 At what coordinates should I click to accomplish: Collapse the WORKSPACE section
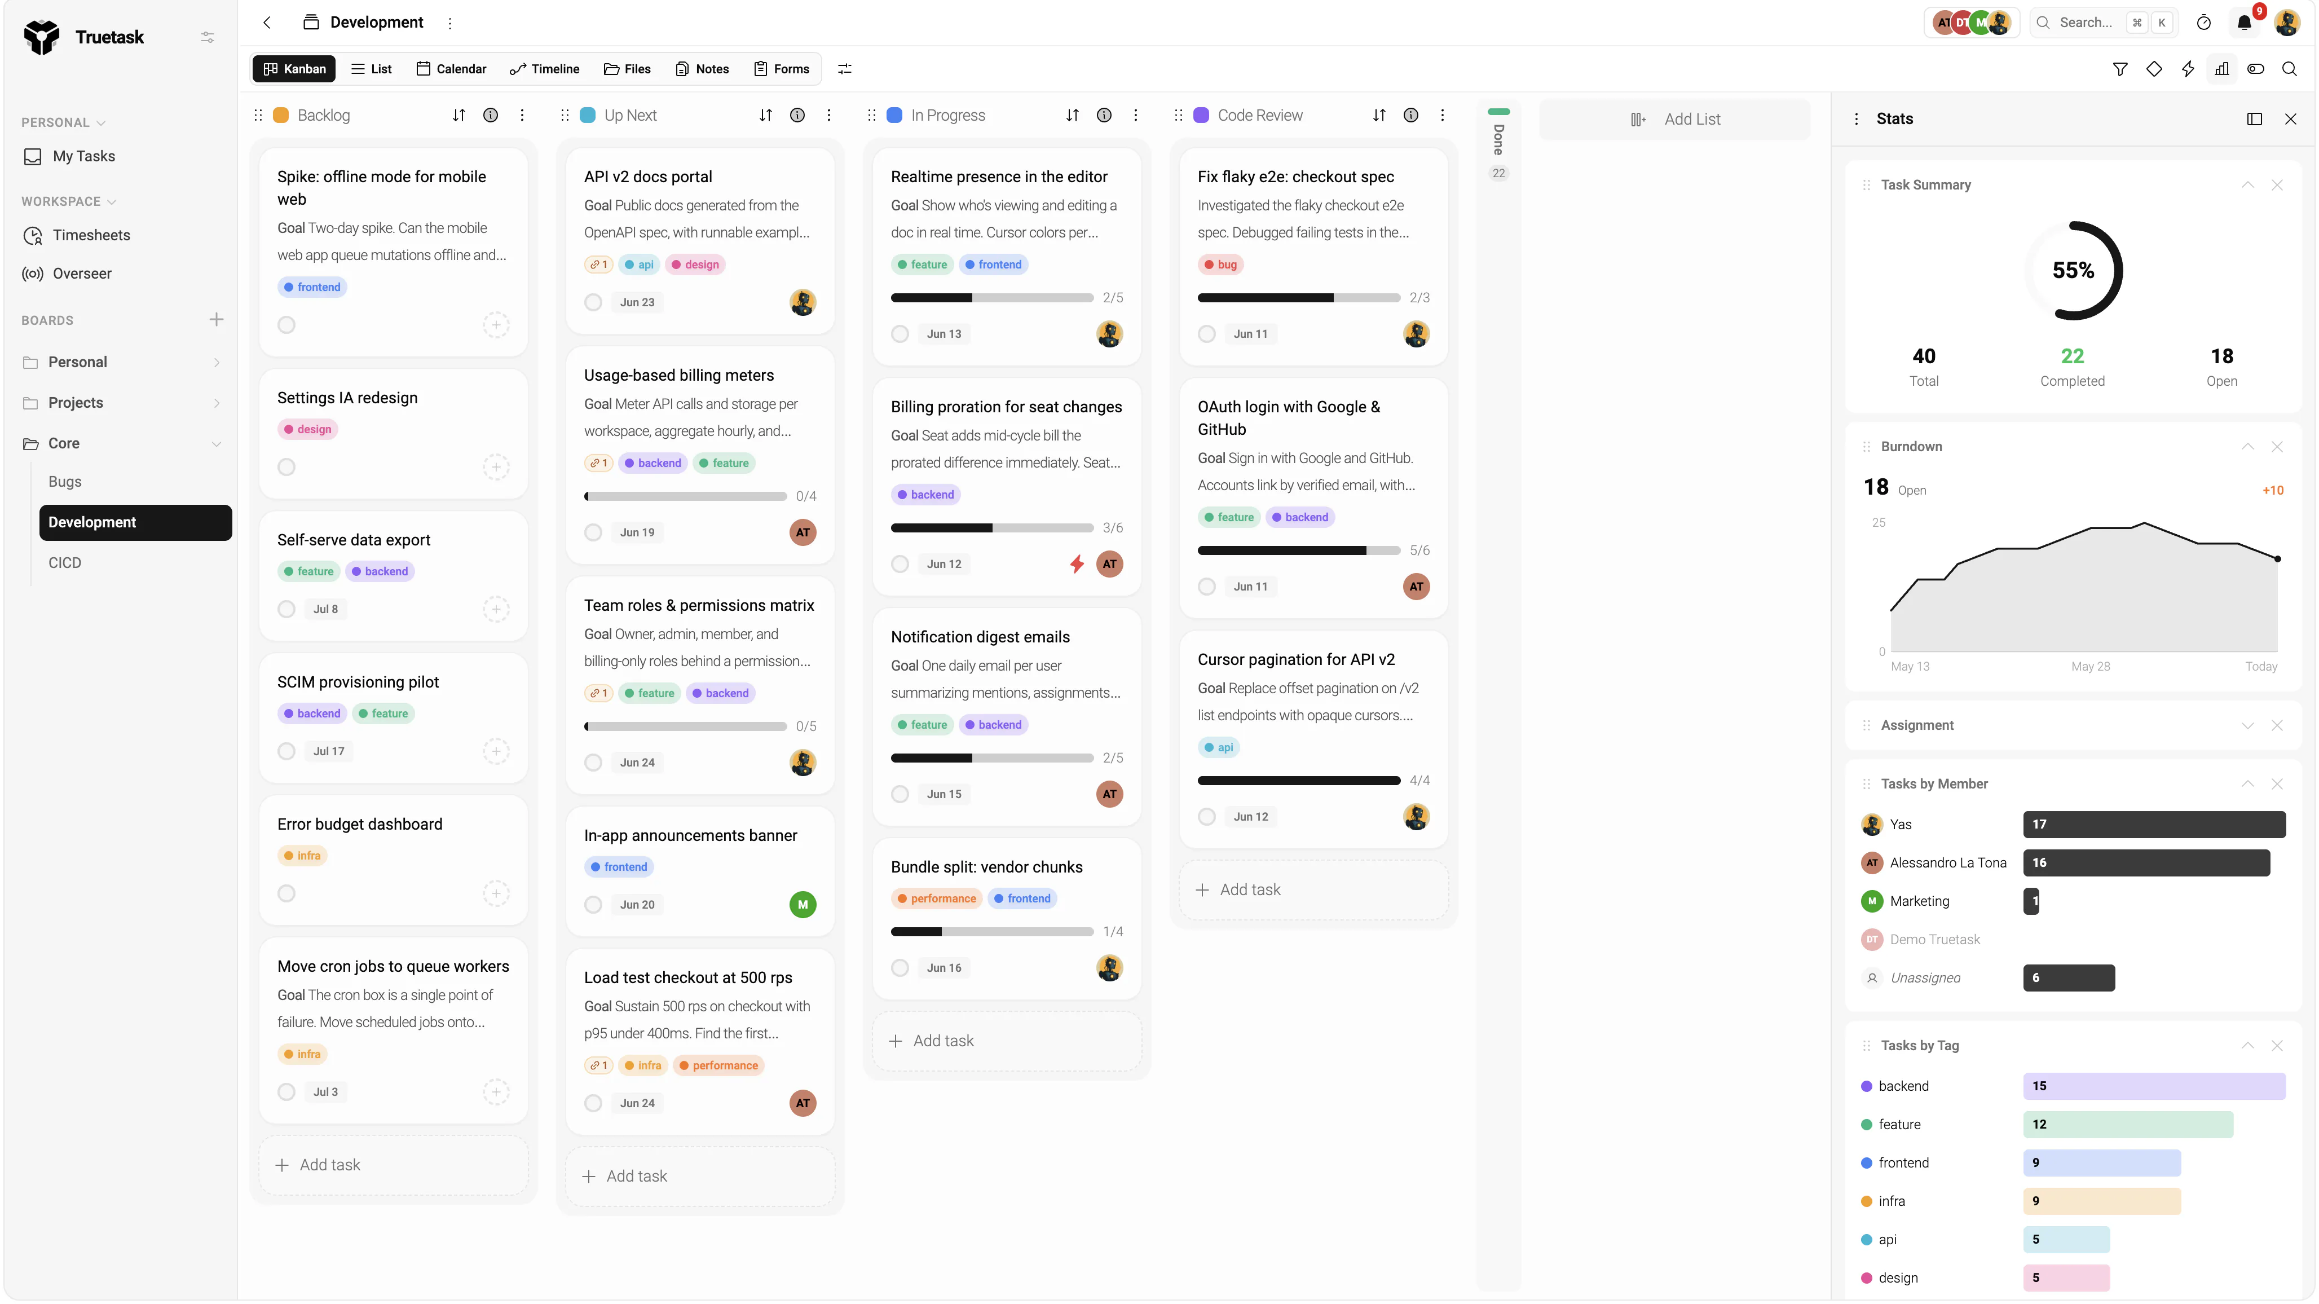point(68,202)
